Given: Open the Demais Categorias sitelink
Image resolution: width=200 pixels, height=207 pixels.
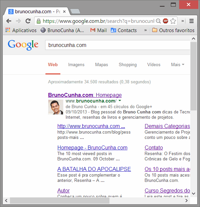Looking at the screenshot, I should coord(167,126).
